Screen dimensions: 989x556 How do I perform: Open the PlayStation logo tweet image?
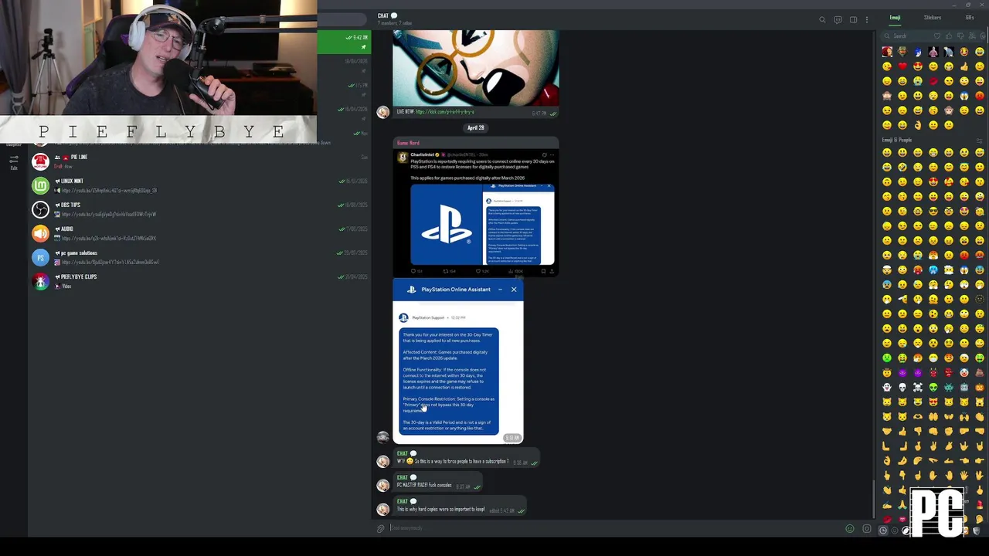click(x=446, y=225)
